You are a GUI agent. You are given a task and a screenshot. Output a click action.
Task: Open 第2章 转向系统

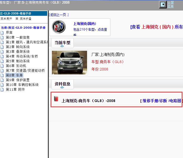(x=18, y=47)
